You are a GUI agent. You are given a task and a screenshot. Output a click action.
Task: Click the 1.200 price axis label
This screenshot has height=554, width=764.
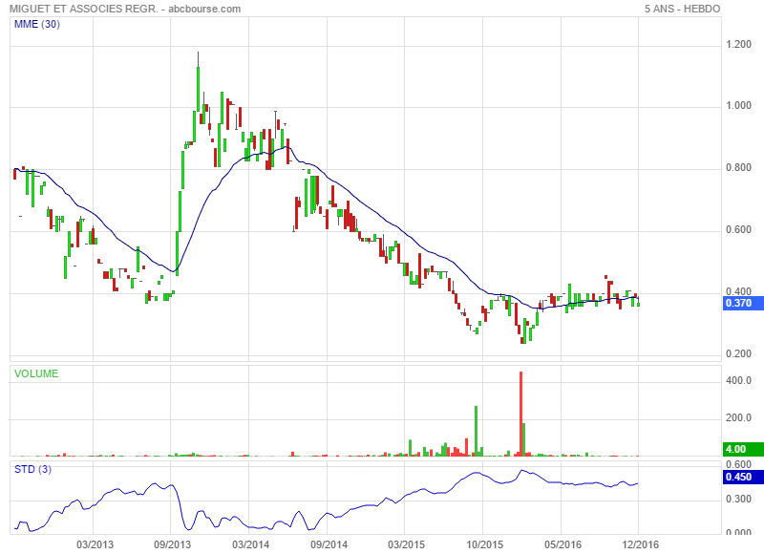pos(738,44)
